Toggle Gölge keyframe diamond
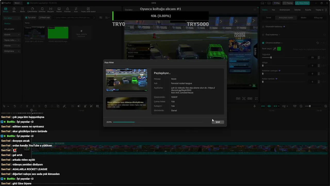Screen dimensions: 330x186 pyautogui.click(x=323, y=66)
